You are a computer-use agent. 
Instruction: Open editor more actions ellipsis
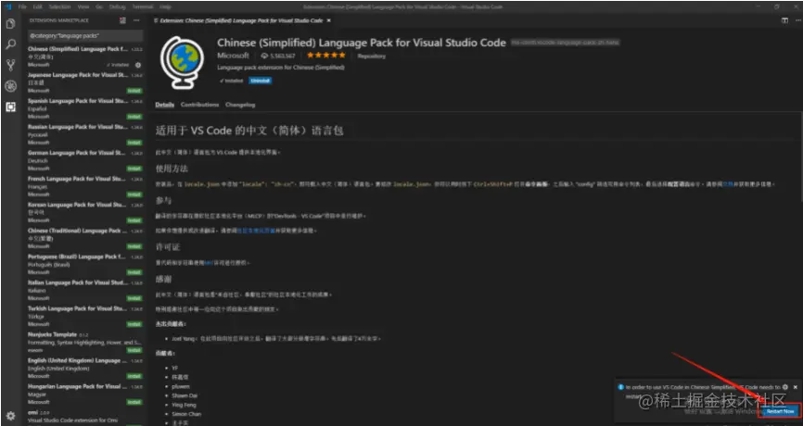click(796, 20)
